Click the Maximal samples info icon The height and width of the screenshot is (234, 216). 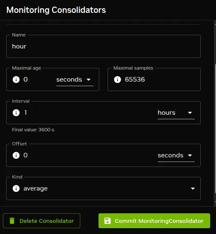point(118,80)
